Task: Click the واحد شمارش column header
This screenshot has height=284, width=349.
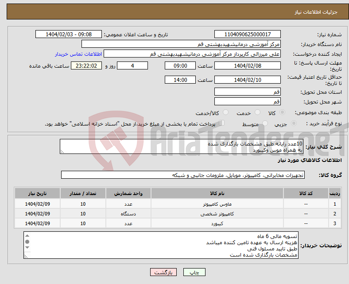Action: [x=128, y=193]
